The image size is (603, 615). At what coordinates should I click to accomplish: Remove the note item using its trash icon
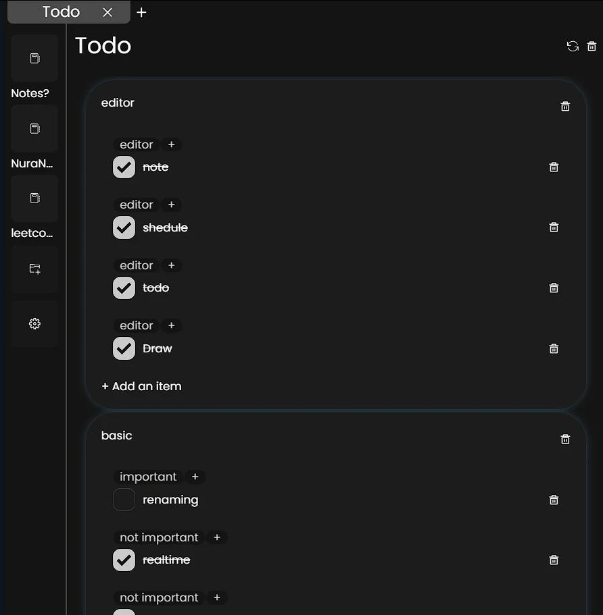(553, 167)
